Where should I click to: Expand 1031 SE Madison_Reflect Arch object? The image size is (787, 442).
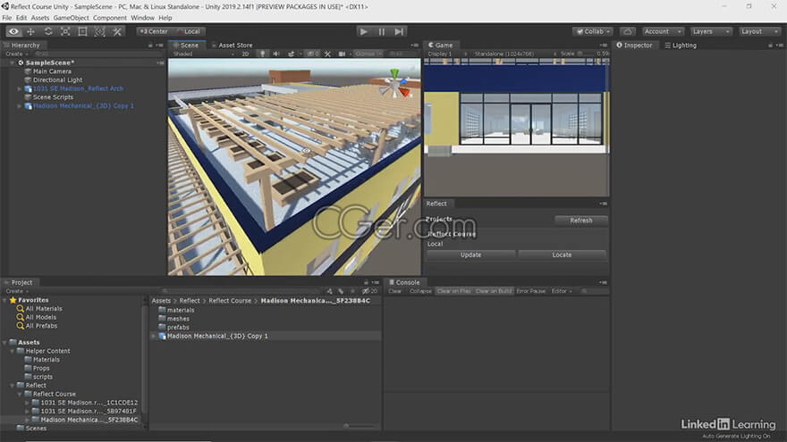(20, 88)
